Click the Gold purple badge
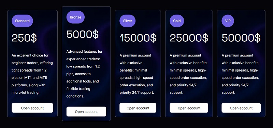 tap(177, 21)
